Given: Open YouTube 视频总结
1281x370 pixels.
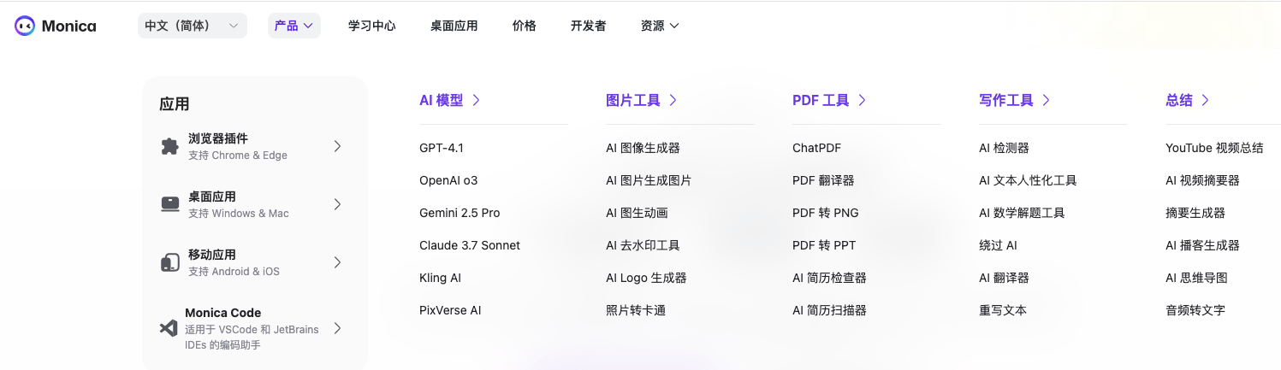Looking at the screenshot, I should (1214, 148).
